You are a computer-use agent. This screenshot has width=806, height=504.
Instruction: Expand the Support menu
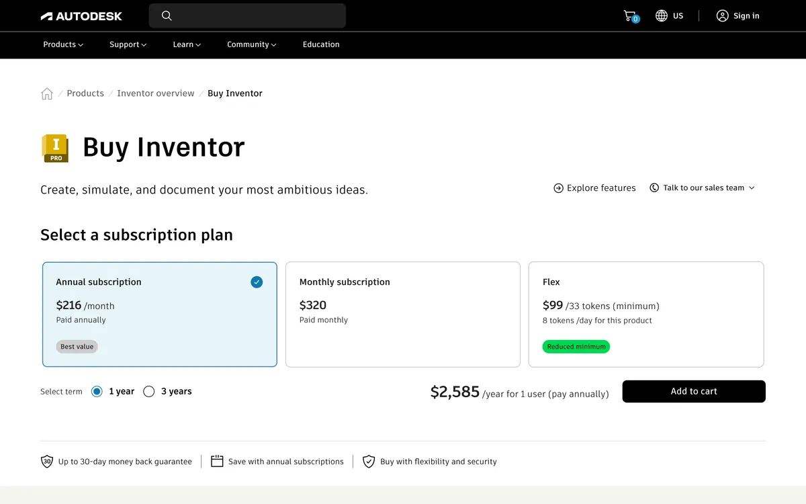point(128,44)
